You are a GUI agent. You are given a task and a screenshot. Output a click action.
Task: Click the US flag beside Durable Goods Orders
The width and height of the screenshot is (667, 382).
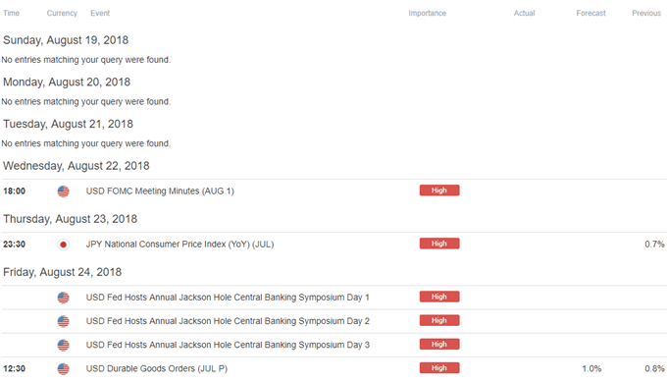coord(63,369)
